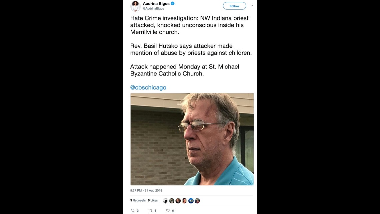Click the Follow button
Viewport: 380px width, 214px height.
[234, 6]
